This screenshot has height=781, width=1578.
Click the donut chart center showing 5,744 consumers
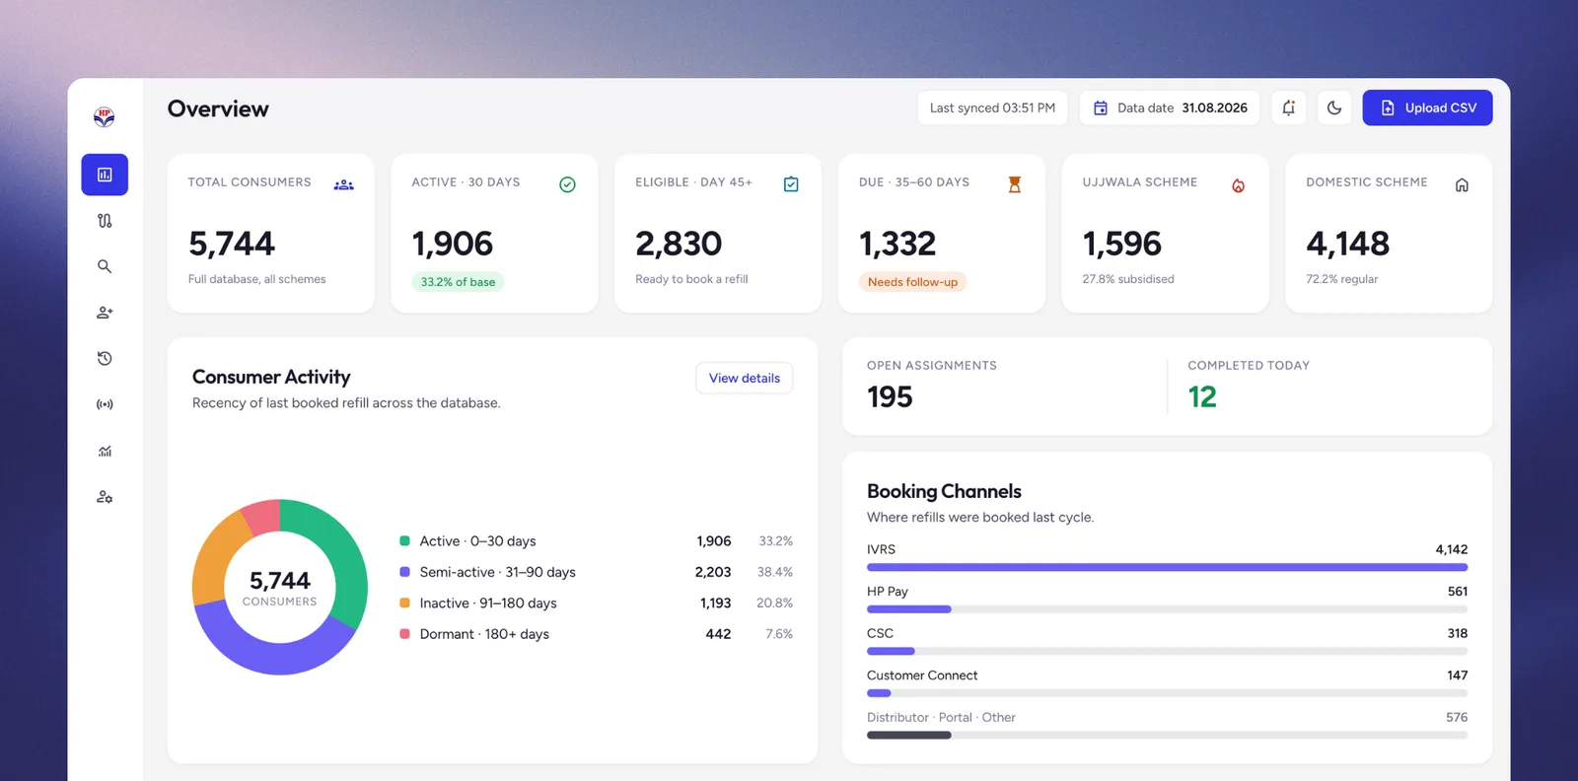tap(280, 587)
